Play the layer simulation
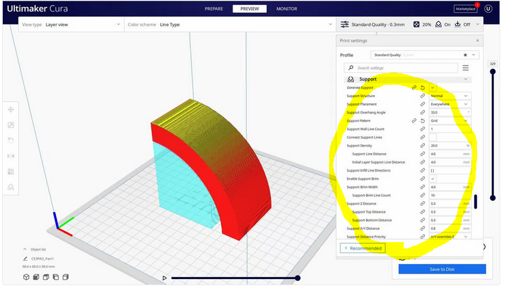 tap(165, 278)
